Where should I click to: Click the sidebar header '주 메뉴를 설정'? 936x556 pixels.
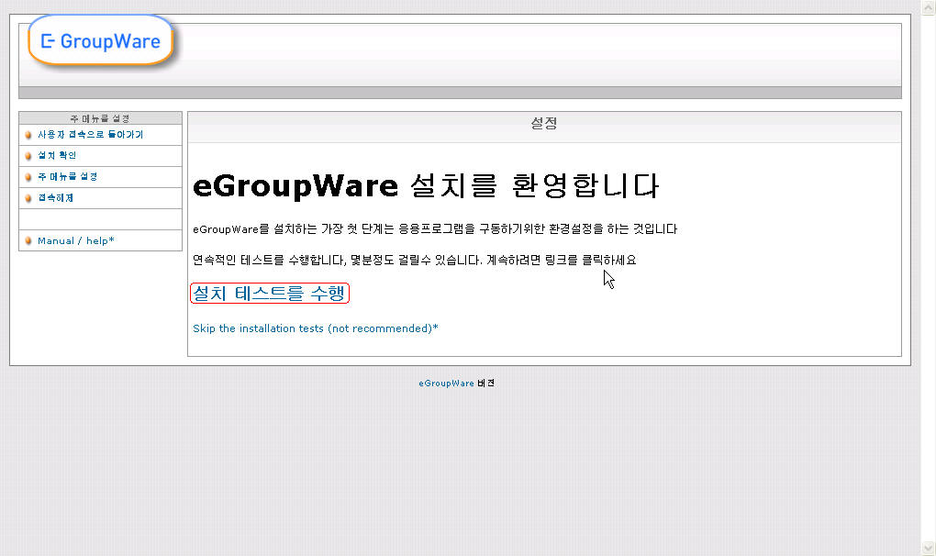point(100,118)
